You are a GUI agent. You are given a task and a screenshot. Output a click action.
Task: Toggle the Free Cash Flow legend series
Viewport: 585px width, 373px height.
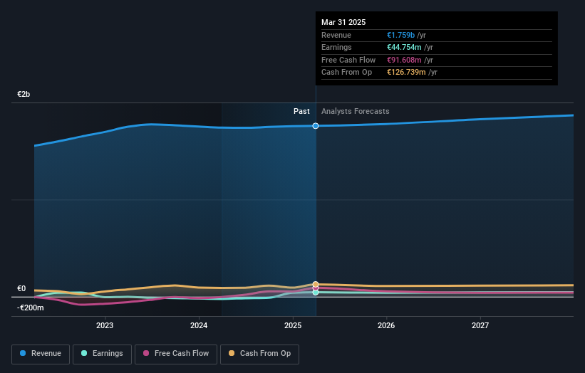pyautogui.click(x=176, y=354)
